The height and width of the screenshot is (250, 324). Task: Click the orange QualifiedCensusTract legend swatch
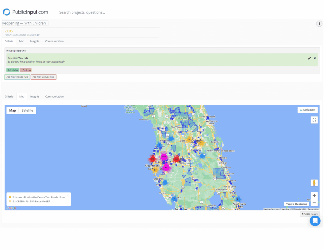point(10,197)
